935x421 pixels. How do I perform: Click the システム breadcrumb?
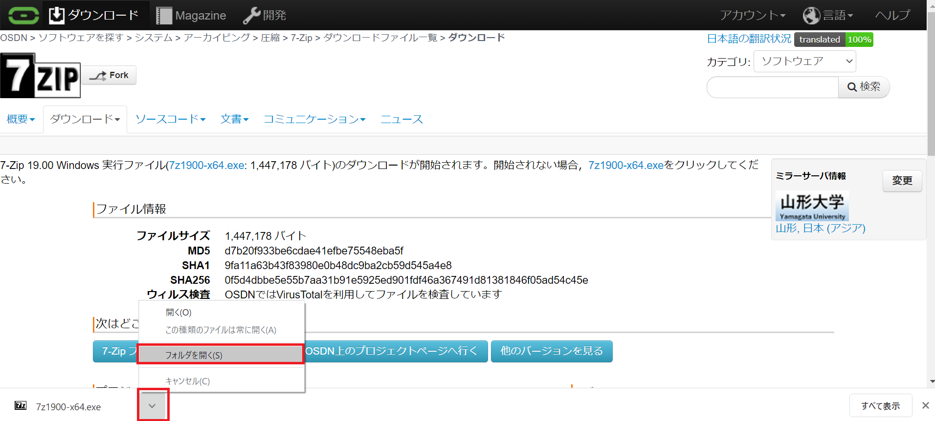pos(154,38)
